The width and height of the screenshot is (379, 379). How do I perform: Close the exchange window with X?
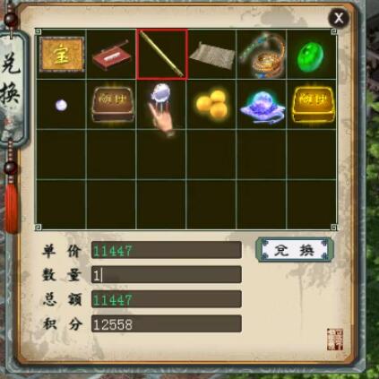[339, 18]
